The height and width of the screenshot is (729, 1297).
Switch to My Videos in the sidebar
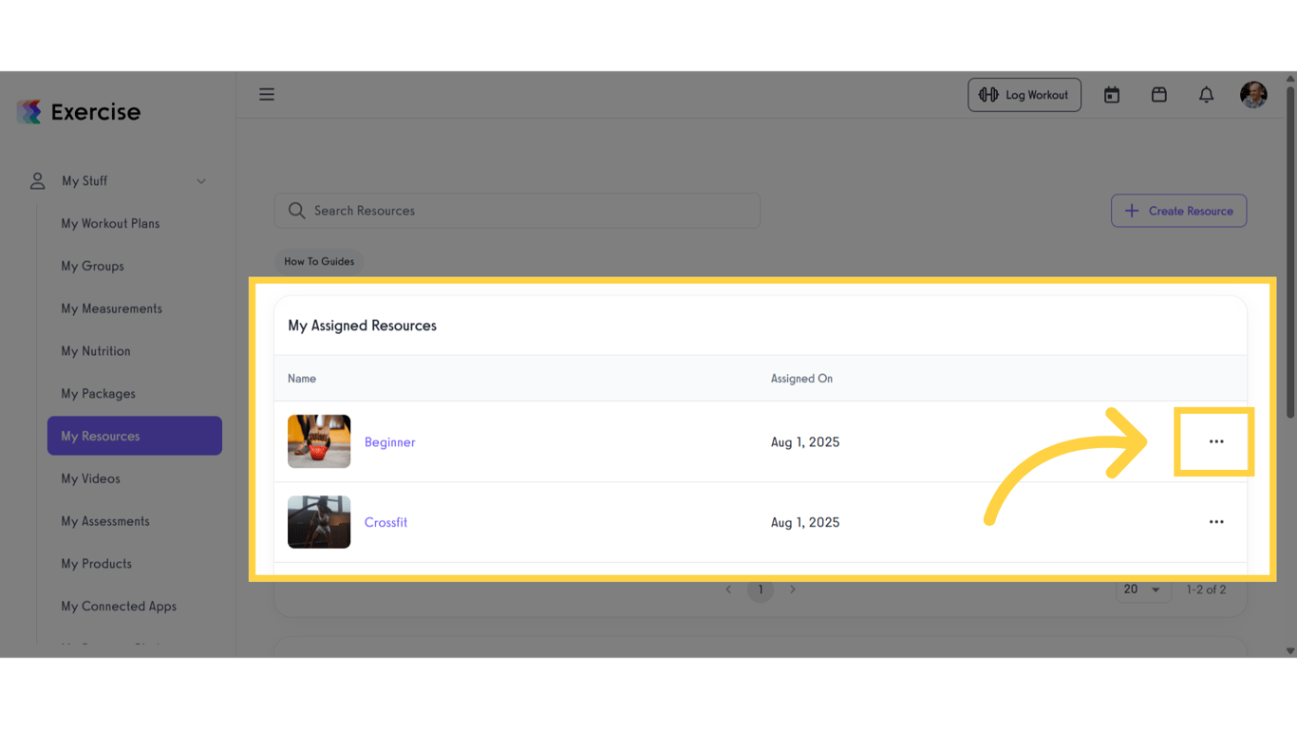pos(90,477)
